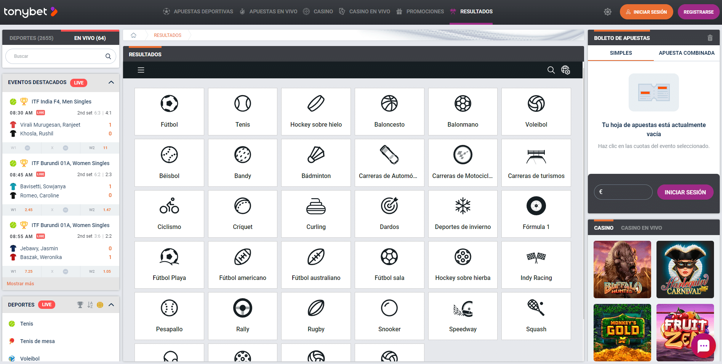Click the Buscar search input field
722x364 pixels.
pyautogui.click(x=57, y=56)
